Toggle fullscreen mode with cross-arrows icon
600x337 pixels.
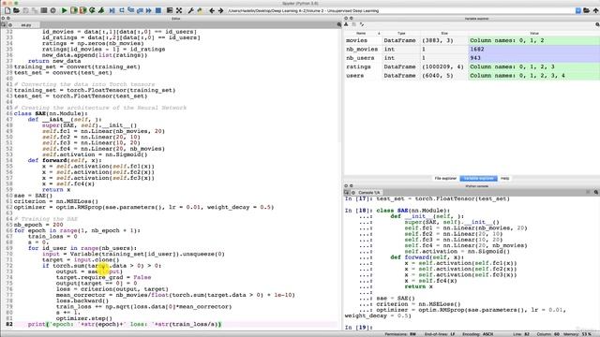pyautogui.click(x=179, y=10)
